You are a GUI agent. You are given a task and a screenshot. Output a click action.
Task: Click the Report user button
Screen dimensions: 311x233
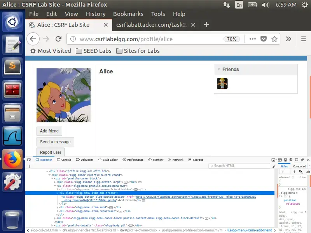[x=51, y=152]
